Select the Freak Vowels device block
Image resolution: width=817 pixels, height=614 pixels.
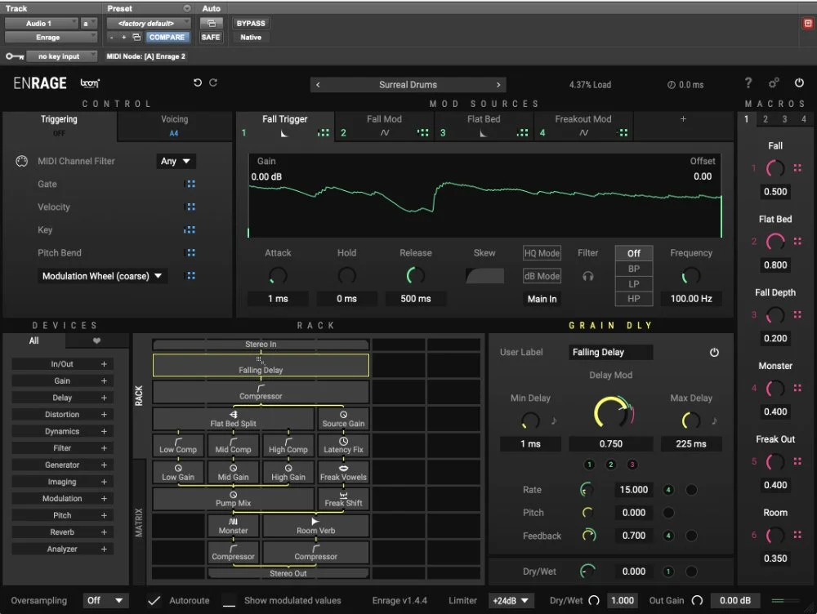(x=343, y=471)
